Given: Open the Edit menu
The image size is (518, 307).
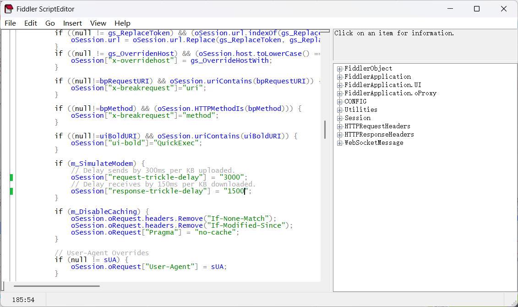Looking at the screenshot, I should point(30,23).
